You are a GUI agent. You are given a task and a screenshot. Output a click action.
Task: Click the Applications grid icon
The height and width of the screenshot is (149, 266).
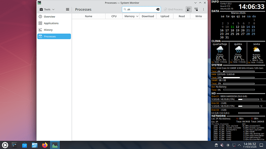40,23
